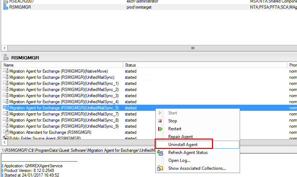Click the Show Associated Collections folder icon
297x177 pixels.
tap(160, 168)
